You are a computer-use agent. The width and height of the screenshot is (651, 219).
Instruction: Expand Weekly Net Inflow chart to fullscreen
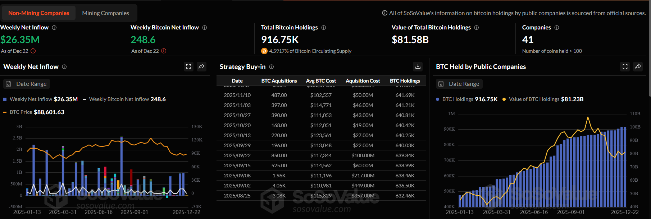click(188, 66)
